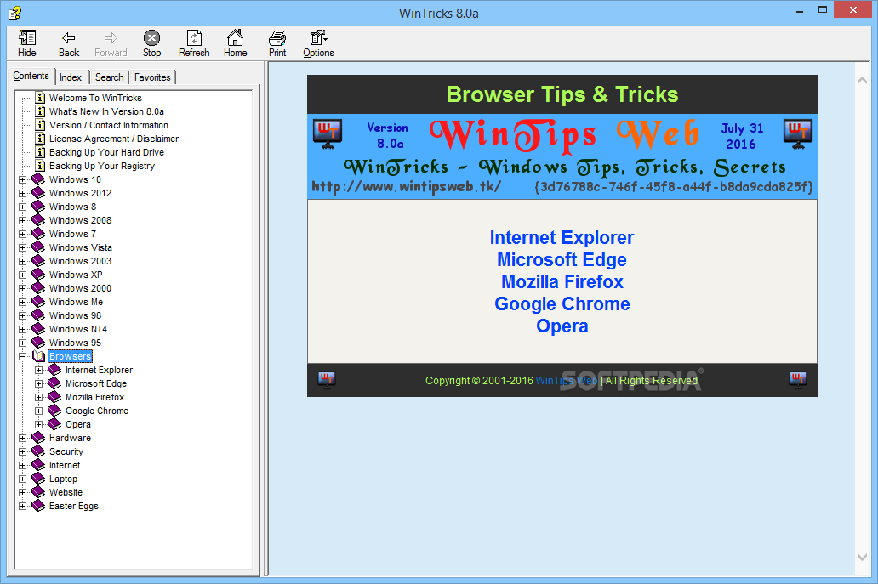Click the content pane scroll down arrow
This screenshot has width=878, height=584.
point(863,557)
